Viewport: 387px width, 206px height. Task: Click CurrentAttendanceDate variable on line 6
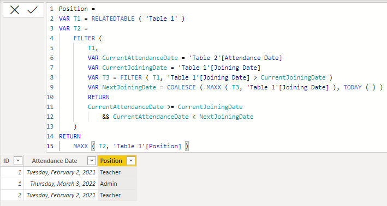[x=140, y=58]
